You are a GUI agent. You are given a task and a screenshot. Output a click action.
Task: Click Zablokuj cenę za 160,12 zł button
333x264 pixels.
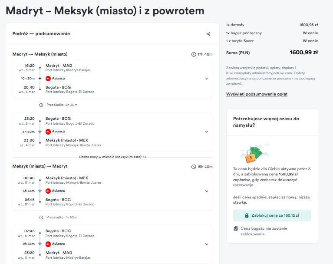(x=272, y=215)
